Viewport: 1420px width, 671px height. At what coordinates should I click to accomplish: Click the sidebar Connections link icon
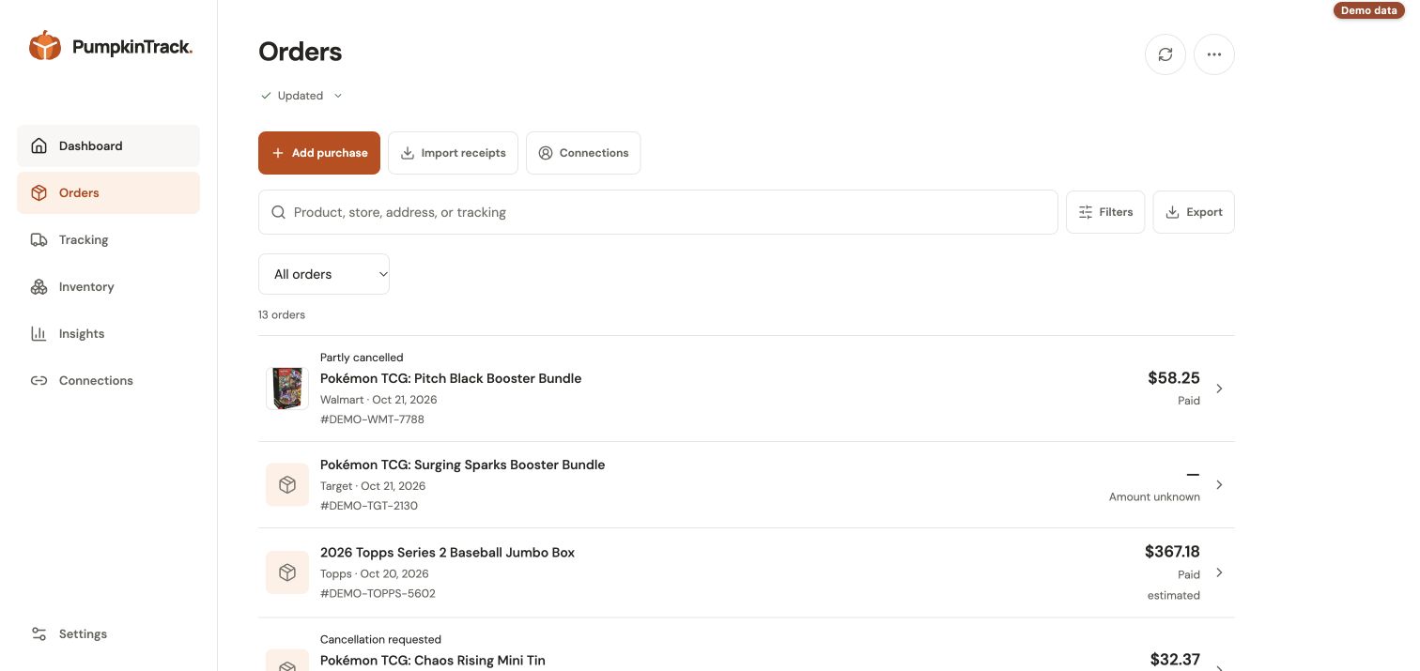(x=39, y=380)
